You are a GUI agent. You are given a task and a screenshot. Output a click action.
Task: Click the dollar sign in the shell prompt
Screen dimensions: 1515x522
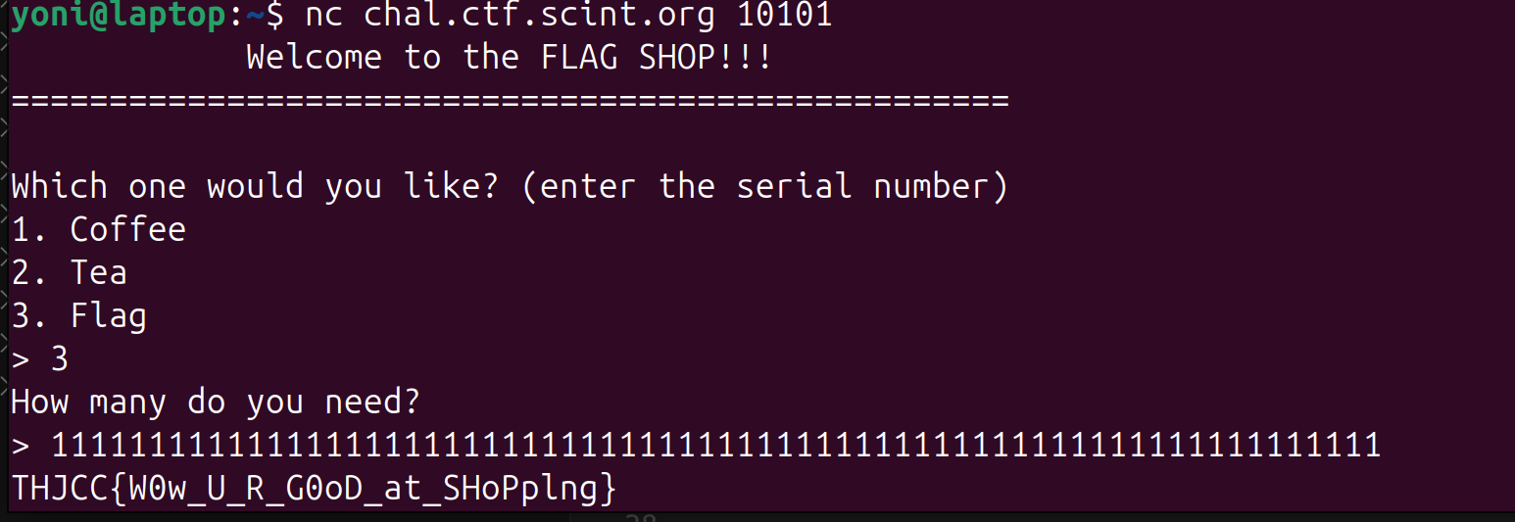(275, 16)
